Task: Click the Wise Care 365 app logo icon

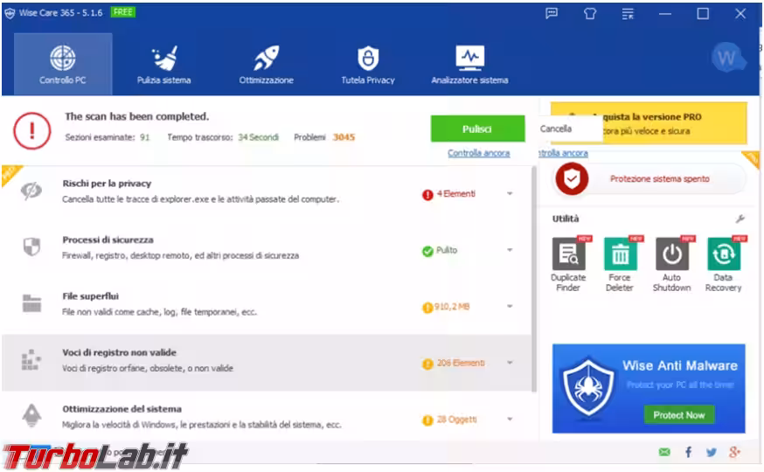Action: (10, 13)
